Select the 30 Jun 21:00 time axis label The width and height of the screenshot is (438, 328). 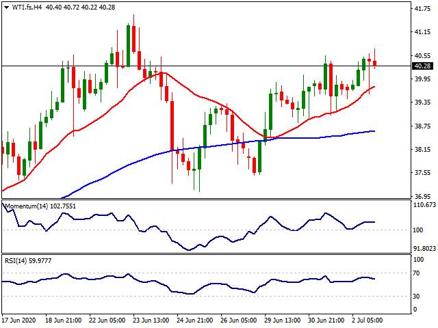[x=326, y=320]
